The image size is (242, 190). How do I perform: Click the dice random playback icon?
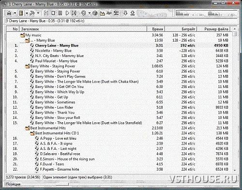pyautogui.click(x=95, y=13)
